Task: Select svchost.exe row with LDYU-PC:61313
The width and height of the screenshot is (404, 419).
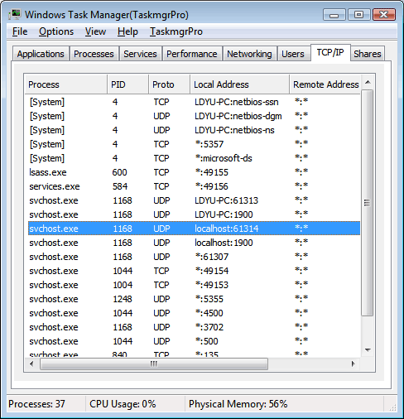Action: (x=194, y=200)
